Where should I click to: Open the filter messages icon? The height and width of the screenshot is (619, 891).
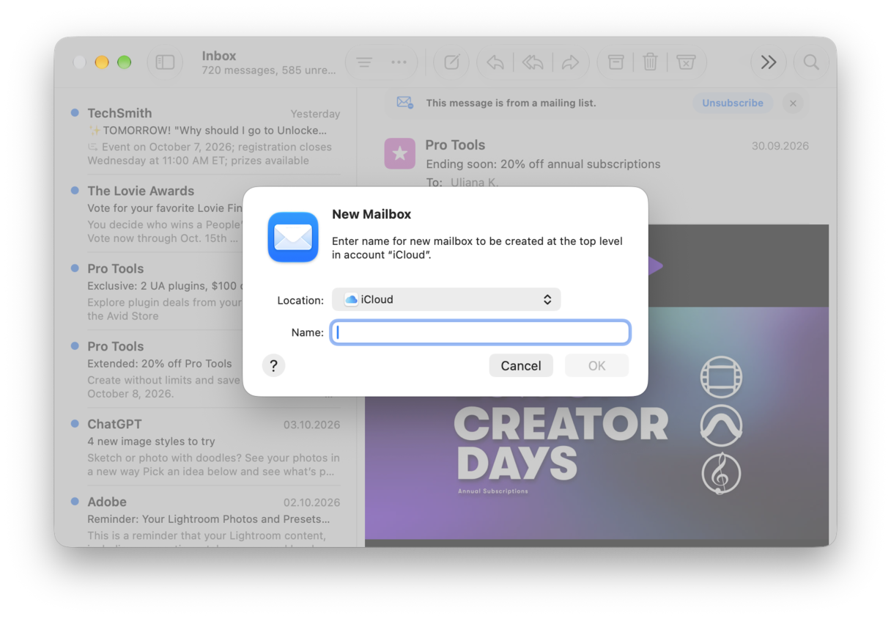pyautogui.click(x=364, y=63)
